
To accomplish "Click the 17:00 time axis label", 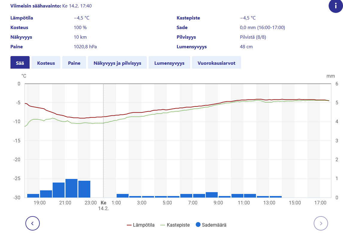I will 320,203.
